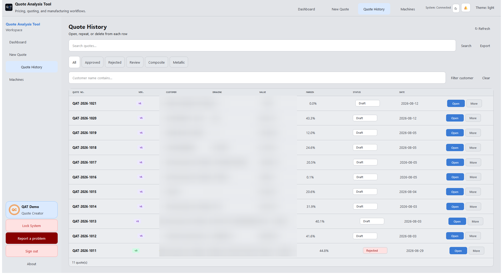Click the QAT logo icon in header
Image resolution: width=503 pixels, height=275 pixels.
pyautogui.click(x=9, y=7)
